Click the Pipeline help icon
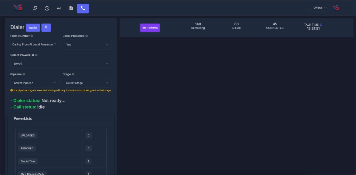This screenshot has width=356, height=175. pos(24,74)
